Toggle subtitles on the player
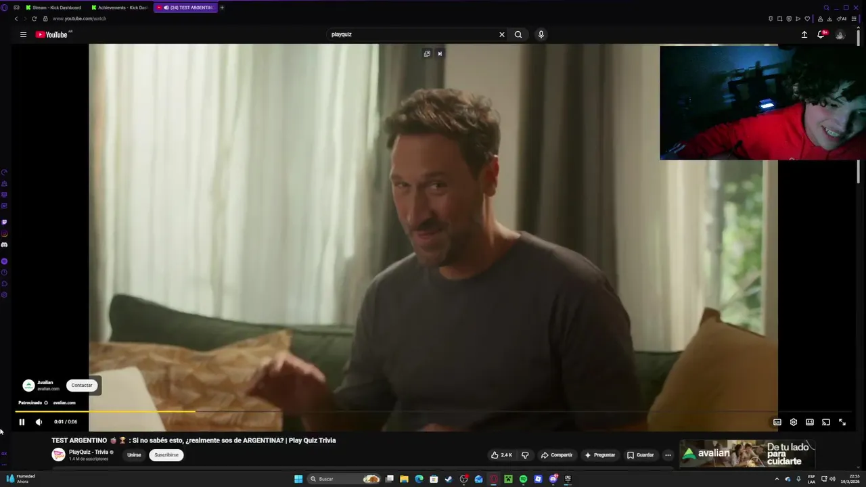This screenshot has width=866, height=487. click(777, 422)
